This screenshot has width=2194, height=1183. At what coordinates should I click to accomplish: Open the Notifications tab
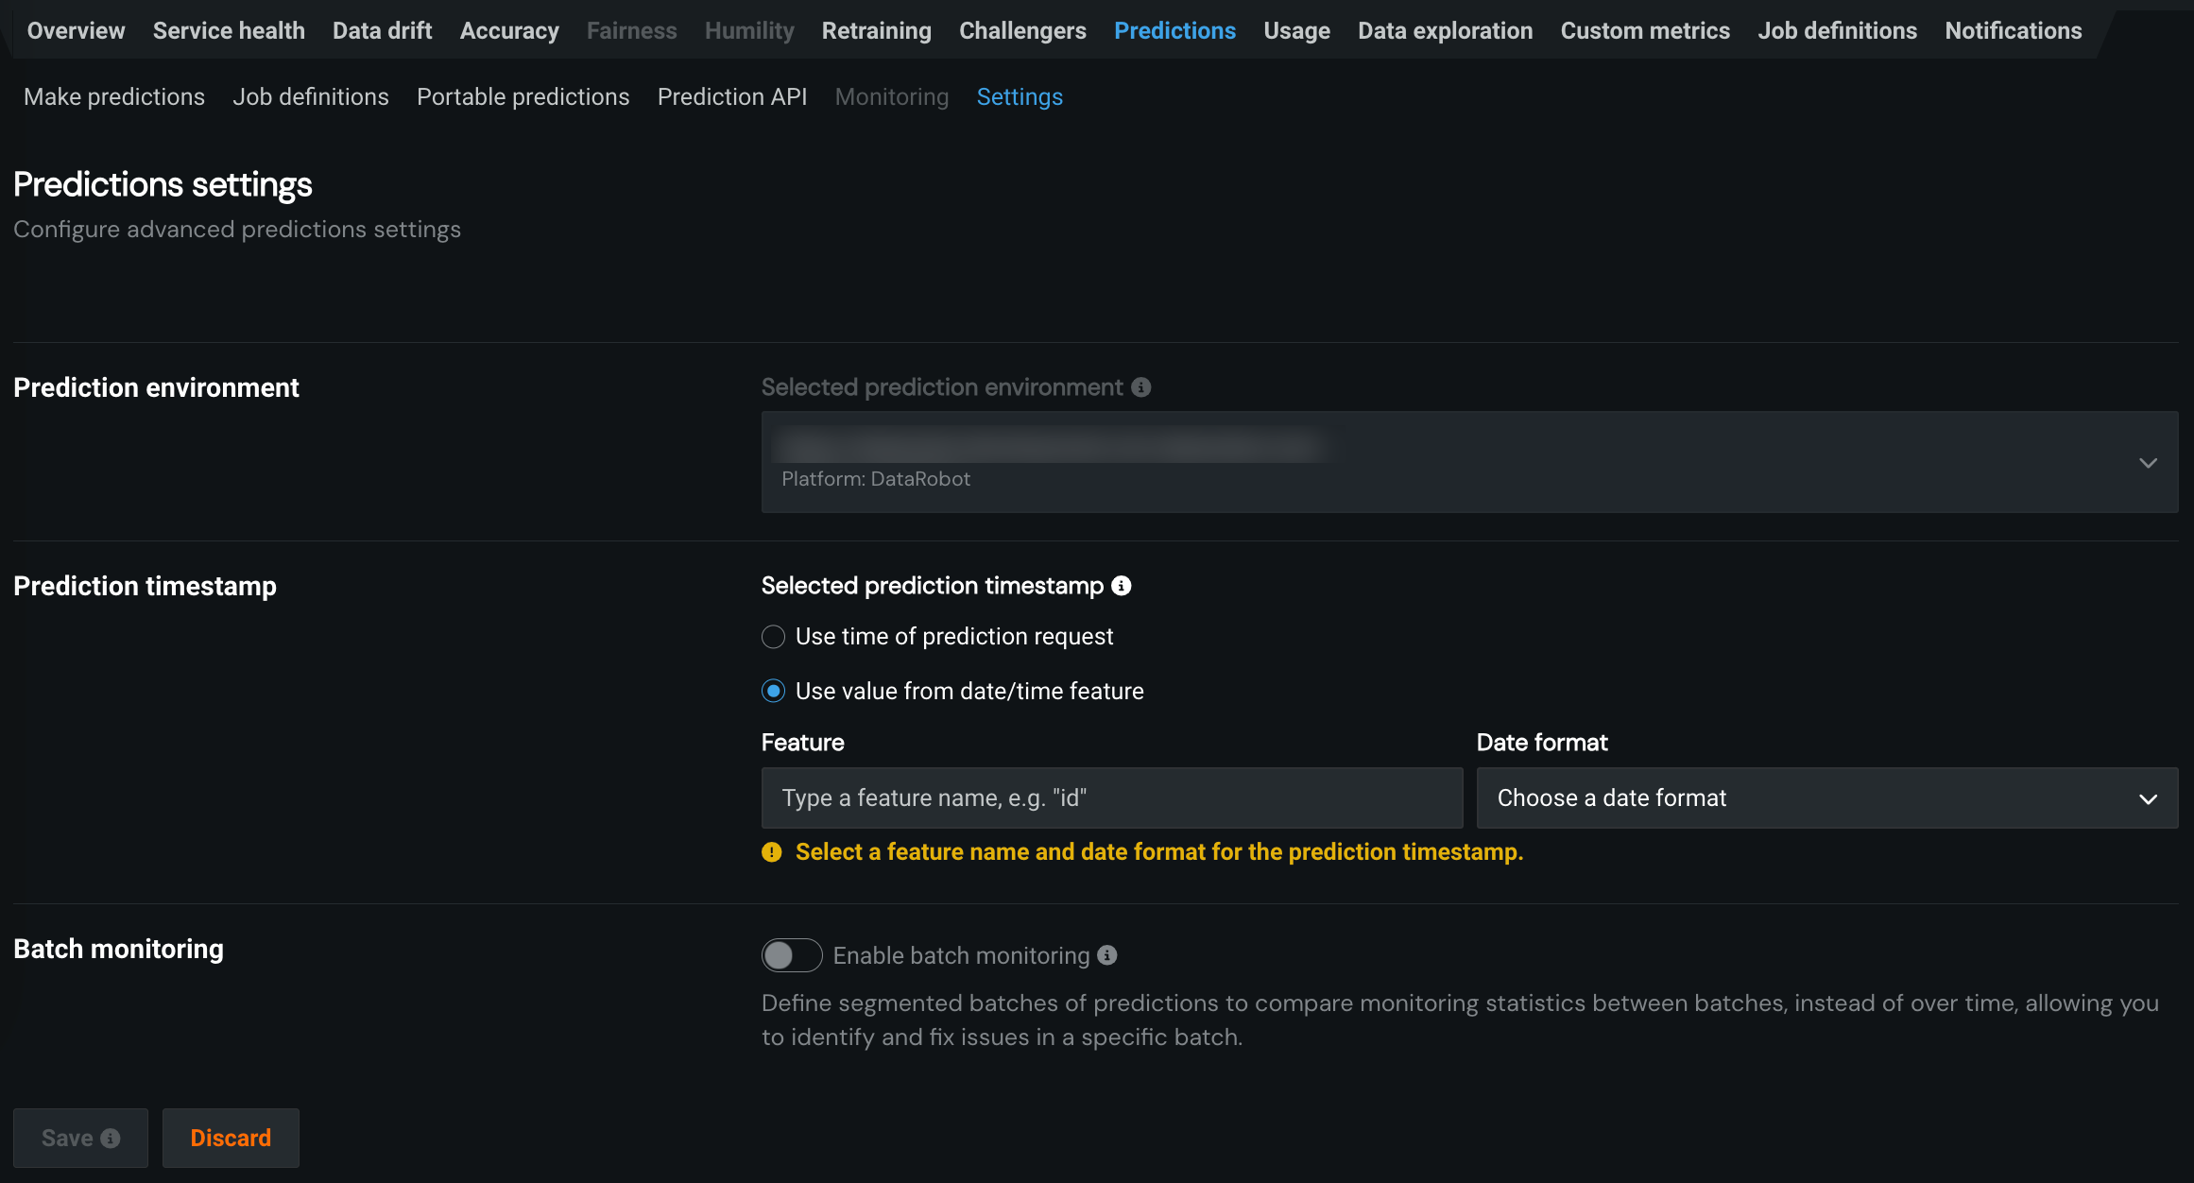pos(2013,31)
